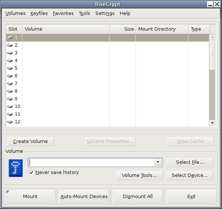Click the blue TrueCrypt volume logo icon
The height and width of the screenshot is (209, 222).
click(16, 168)
